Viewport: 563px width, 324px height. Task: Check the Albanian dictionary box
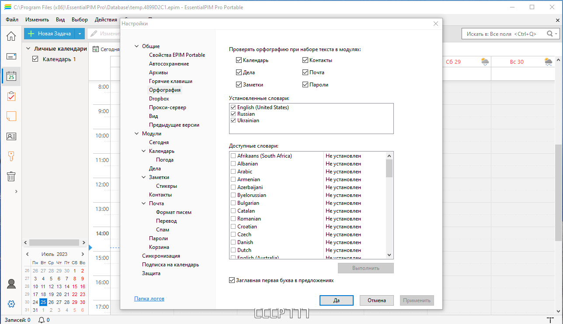[233, 164]
